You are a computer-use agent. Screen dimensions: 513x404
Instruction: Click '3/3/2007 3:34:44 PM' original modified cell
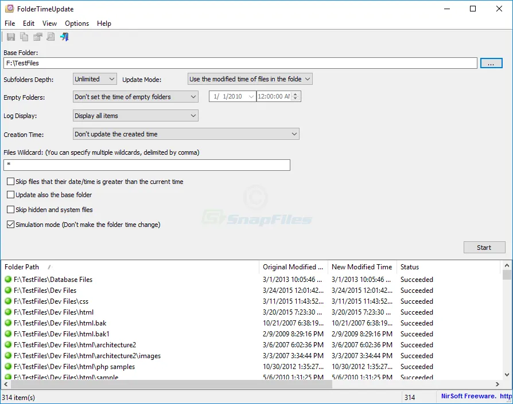coord(293,356)
